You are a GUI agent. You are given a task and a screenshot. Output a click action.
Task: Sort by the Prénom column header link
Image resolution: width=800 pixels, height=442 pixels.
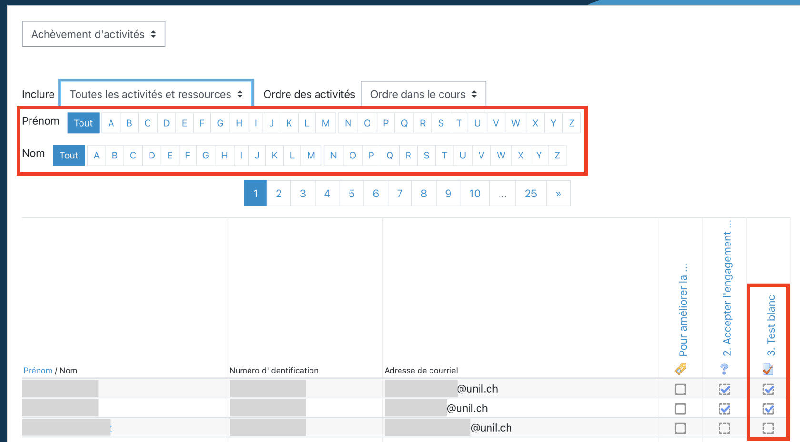38,371
